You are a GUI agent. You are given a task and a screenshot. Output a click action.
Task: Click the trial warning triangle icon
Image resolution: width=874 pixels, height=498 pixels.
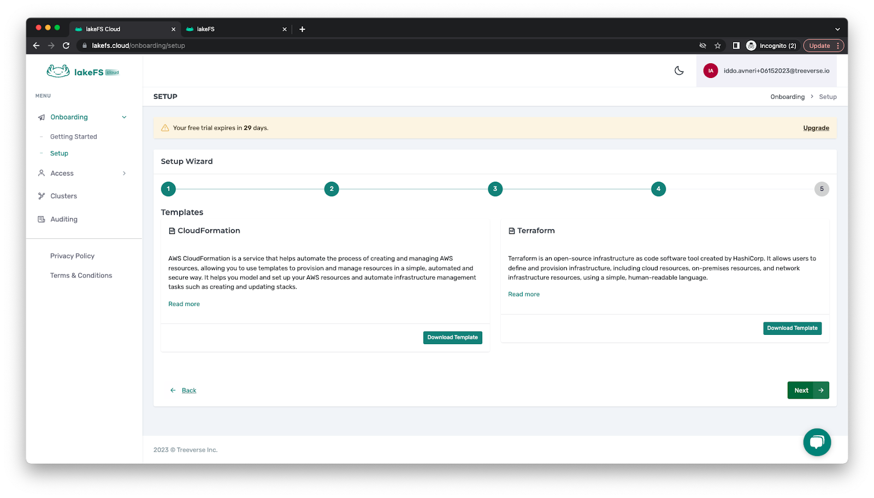(x=165, y=128)
